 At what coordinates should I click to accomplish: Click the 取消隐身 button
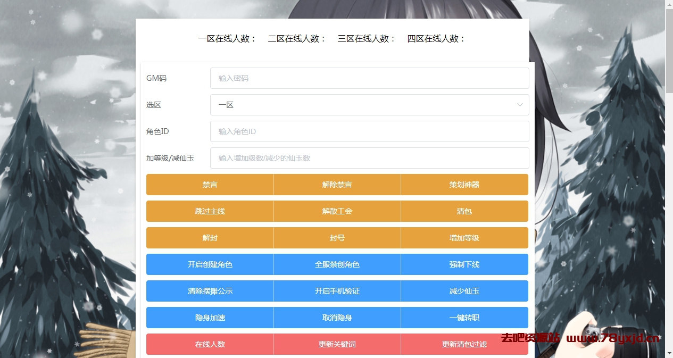[337, 318]
